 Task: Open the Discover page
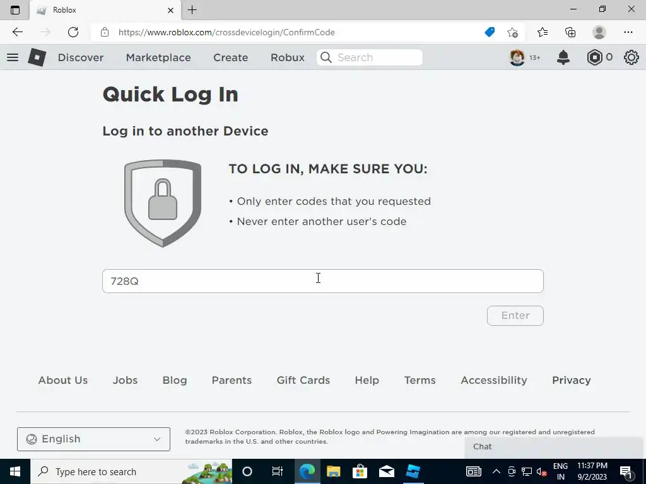81,57
